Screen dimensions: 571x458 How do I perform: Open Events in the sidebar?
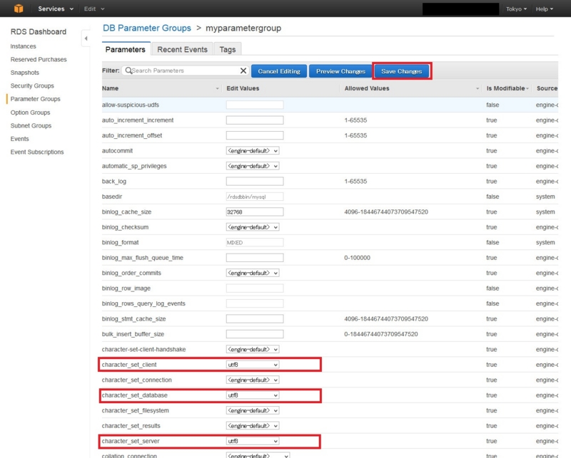tap(20, 138)
